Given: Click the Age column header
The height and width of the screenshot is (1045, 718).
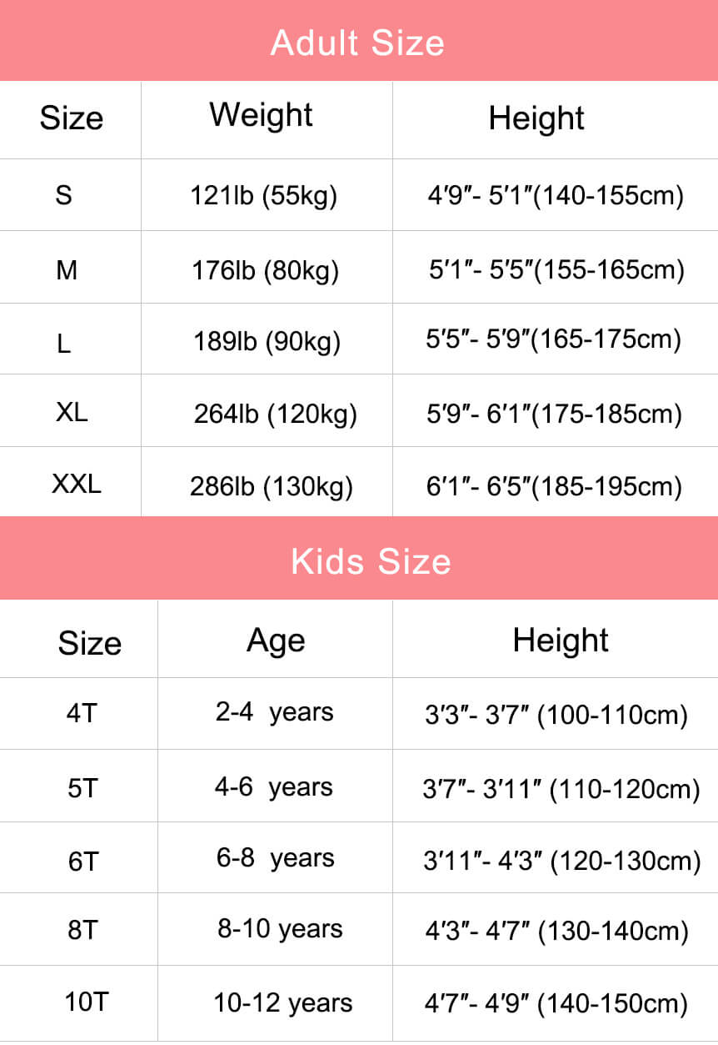Looking at the screenshot, I should (x=276, y=641).
